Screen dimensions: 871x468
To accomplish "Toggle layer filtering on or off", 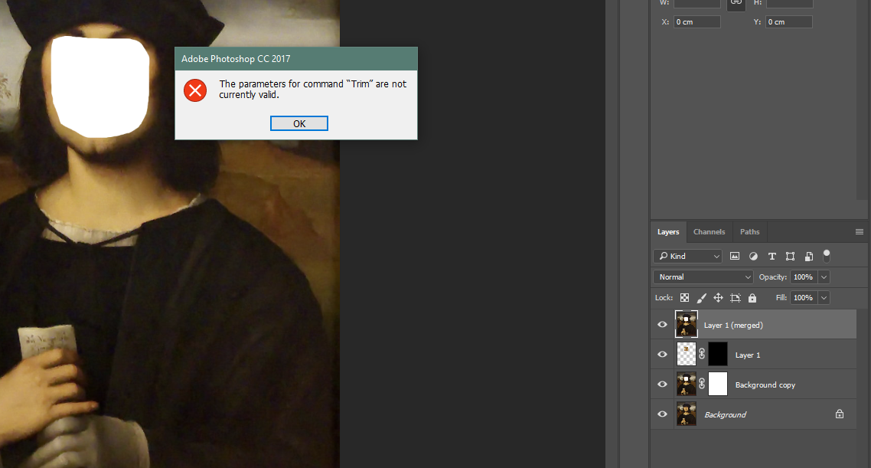I will click(827, 256).
